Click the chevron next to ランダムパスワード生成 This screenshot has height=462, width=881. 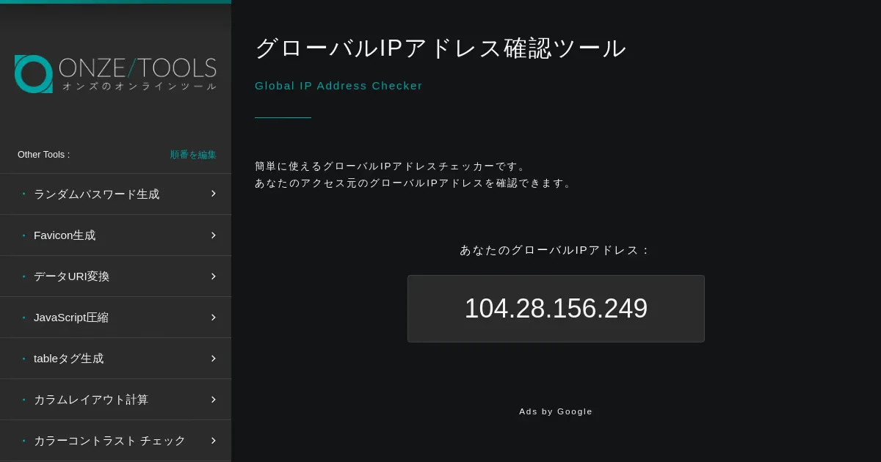(213, 194)
